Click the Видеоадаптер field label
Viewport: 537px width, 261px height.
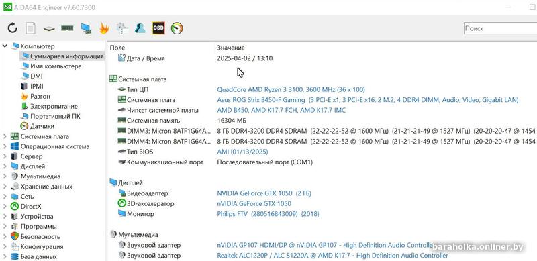148,193
